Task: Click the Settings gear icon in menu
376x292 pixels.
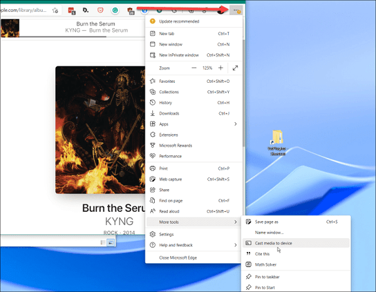Action: [x=152, y=234]
